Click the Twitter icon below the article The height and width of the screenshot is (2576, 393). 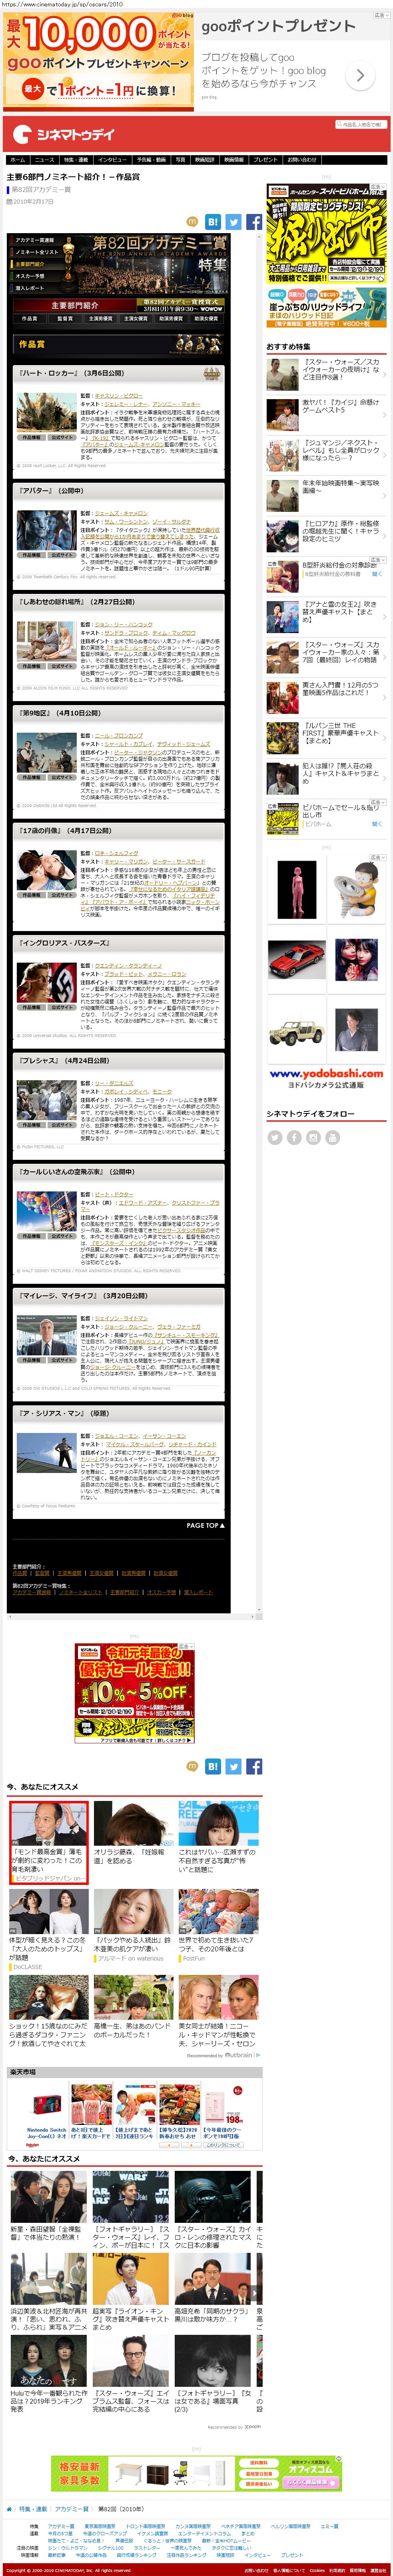[x=233, y=1767]
